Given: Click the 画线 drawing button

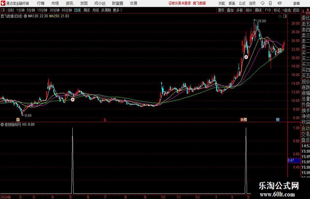Looking at the screenshot, I should click(258, 10).
